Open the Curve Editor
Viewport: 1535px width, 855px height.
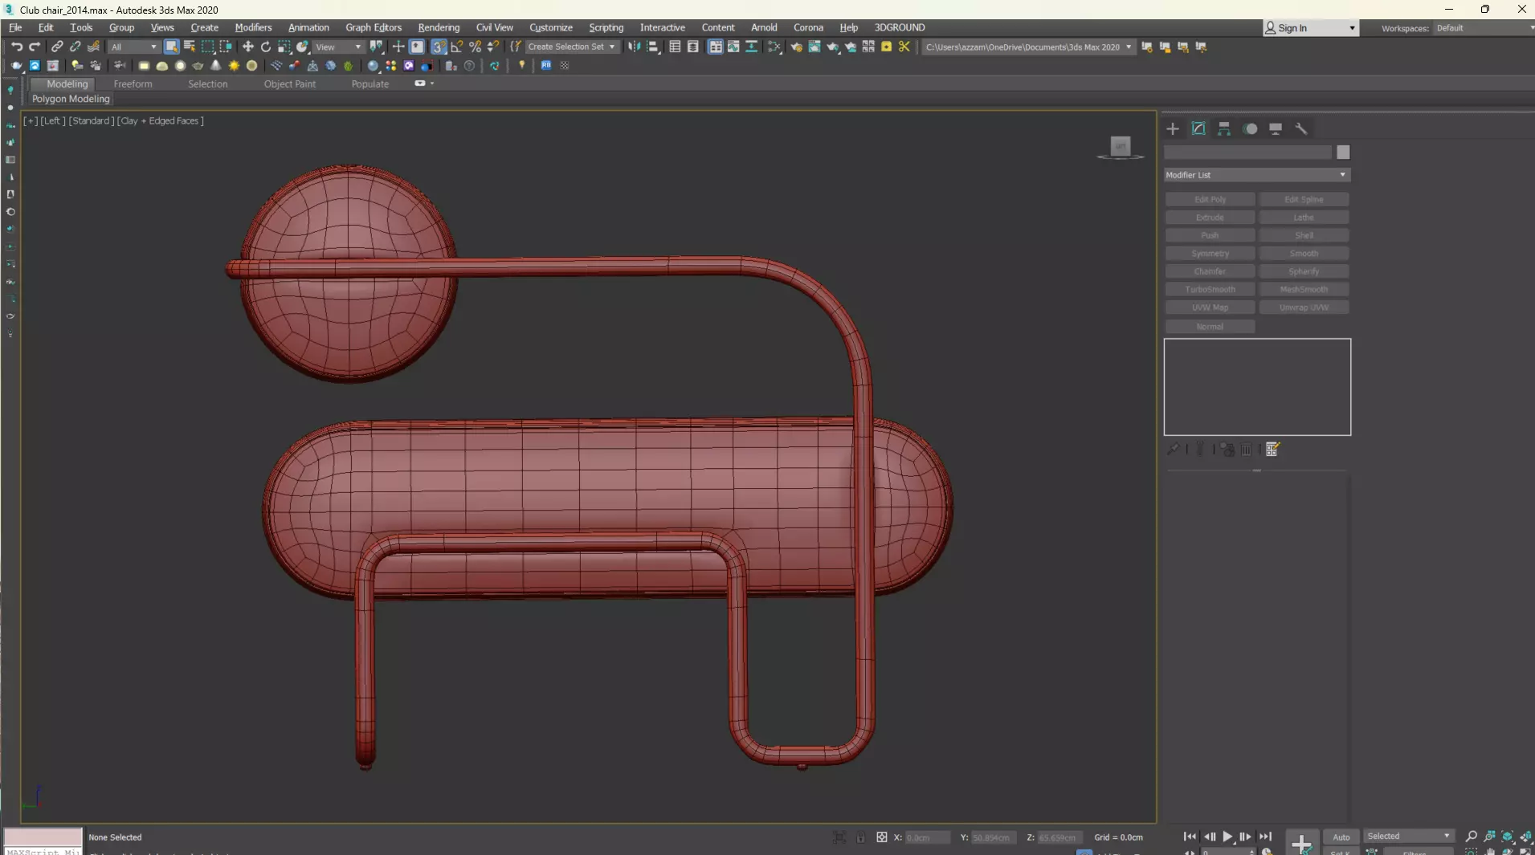733,47
